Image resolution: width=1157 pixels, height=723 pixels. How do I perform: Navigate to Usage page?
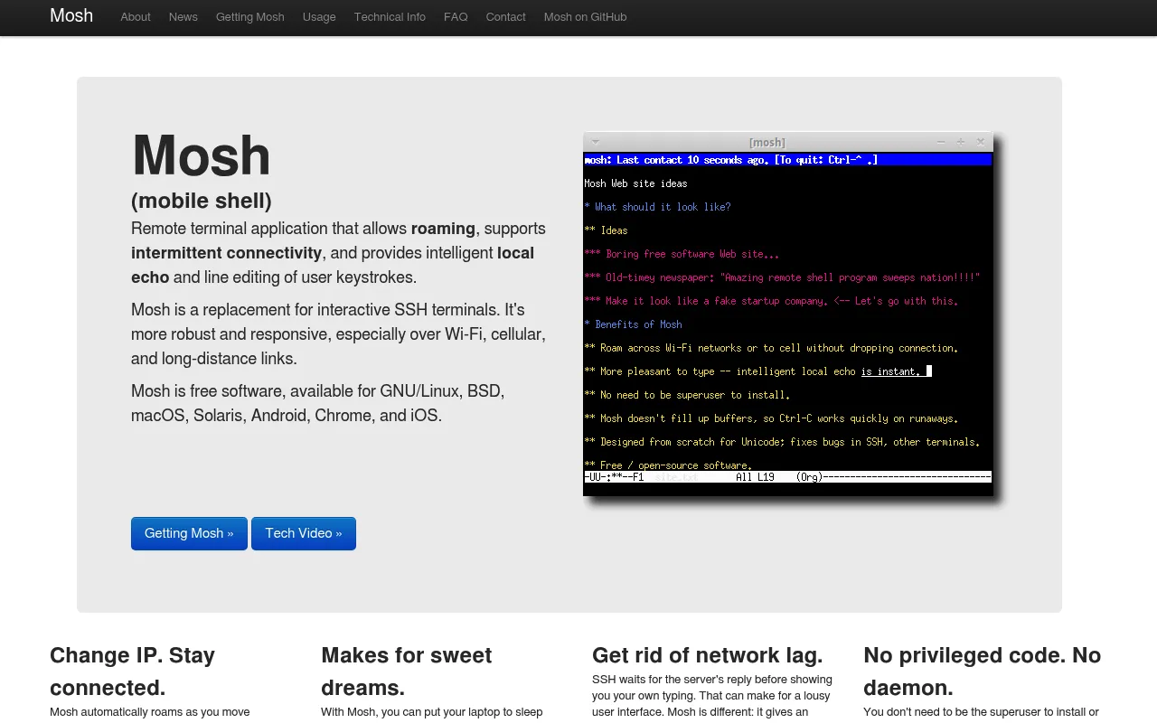[x=319, y=17]
